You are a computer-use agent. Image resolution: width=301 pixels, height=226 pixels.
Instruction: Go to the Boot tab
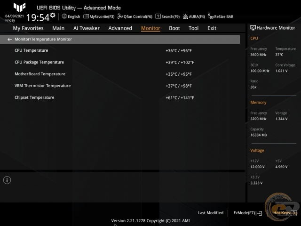174,28
